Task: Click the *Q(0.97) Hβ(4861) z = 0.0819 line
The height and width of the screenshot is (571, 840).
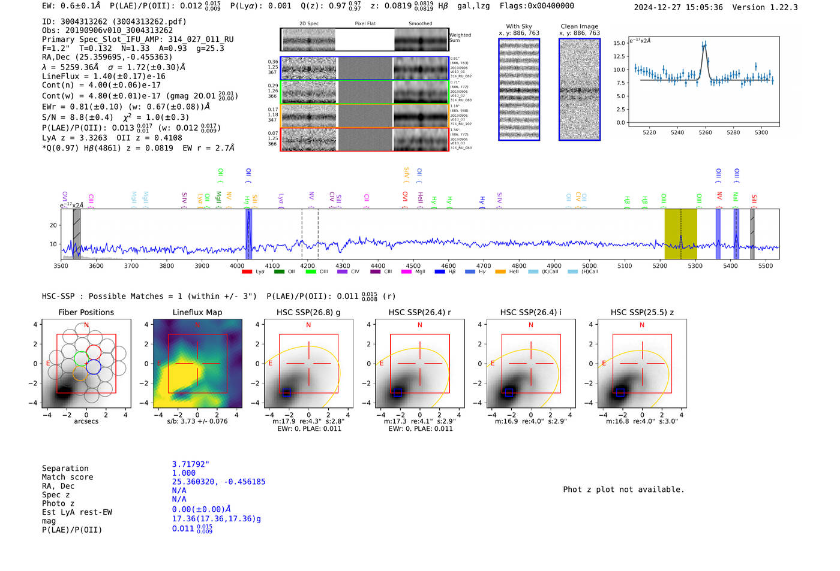Action: 138,148
